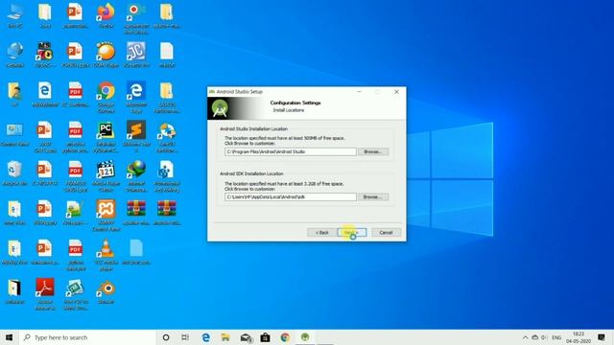This screenshot has height=345, width=614.
Task: Cancel the Android Studio installation
Action: [386, 232]
